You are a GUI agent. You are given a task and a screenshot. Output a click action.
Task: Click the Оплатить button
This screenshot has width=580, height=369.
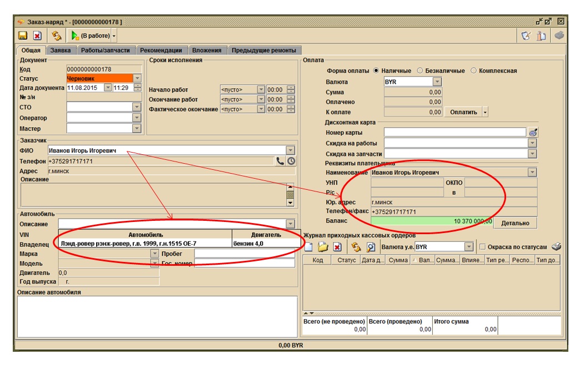tap(463, 112)
